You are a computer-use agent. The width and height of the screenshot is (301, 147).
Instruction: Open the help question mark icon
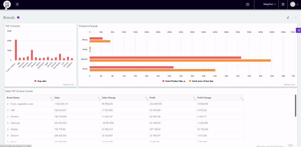point(248,4)
